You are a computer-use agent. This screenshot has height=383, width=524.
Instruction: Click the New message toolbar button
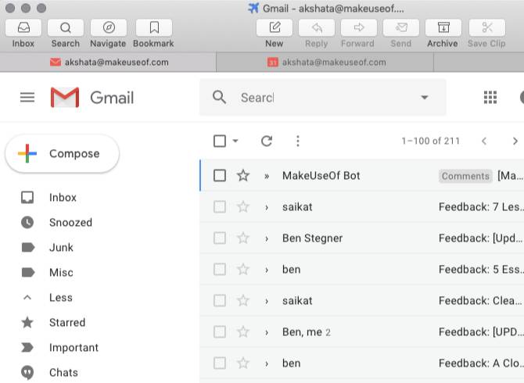tap(274, 28)
